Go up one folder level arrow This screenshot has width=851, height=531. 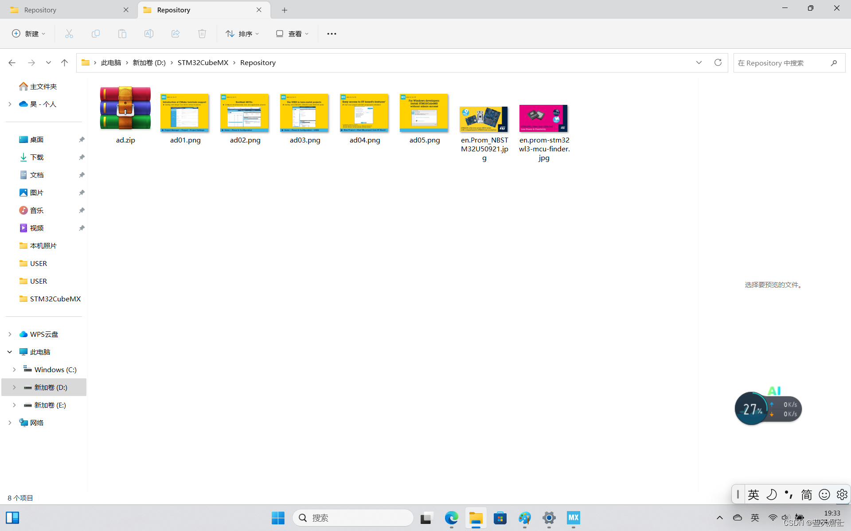tap(64, 62)
